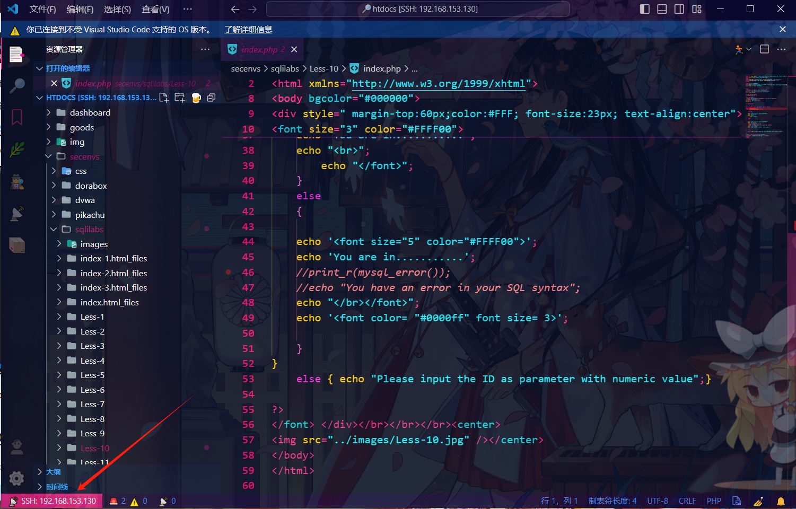Viewport: 796px width, 509px height.
Task: Click the code minimap overview
Action: point(767,106)
